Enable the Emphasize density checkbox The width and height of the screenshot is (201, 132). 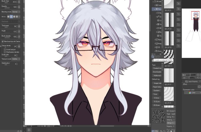click(x=5, y=52)
